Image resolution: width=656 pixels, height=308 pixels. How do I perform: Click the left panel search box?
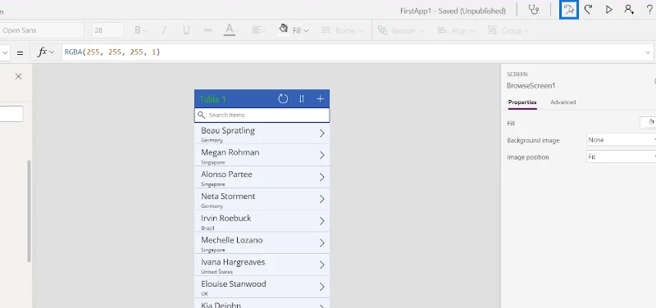pyautogui.click(x=11, y=114)
